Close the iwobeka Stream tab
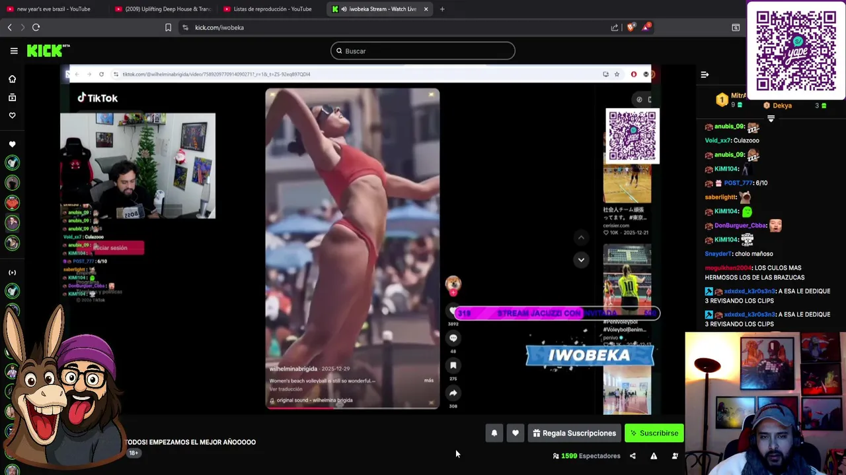This screenshot has width=846, height=475. 426,9
